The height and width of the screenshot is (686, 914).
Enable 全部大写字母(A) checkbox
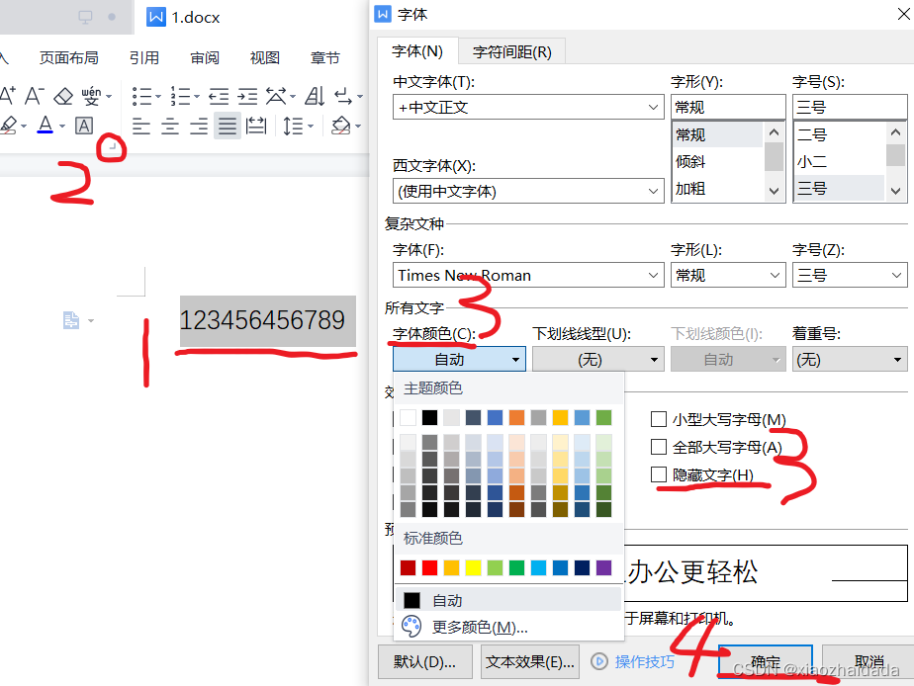tap(659, 447)
